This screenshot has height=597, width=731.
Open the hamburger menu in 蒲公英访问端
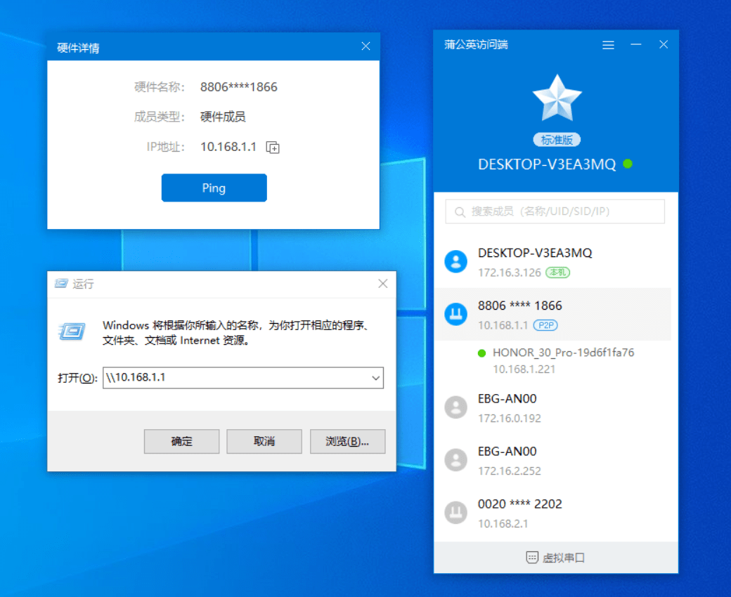(x=609, y=45)
